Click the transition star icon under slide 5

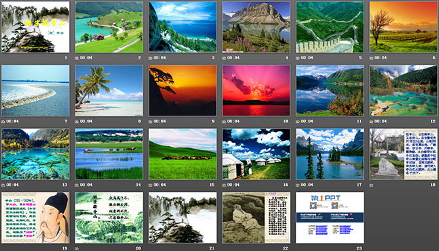[298, 58]
